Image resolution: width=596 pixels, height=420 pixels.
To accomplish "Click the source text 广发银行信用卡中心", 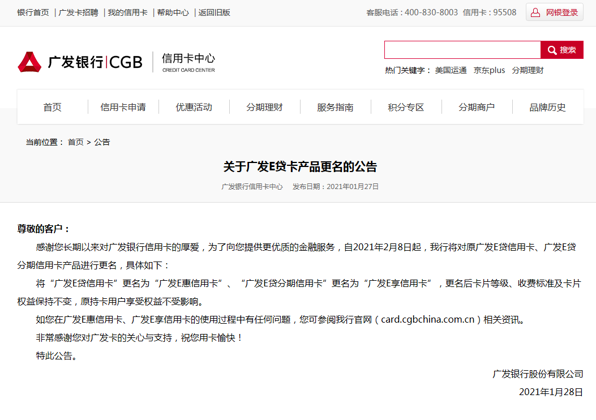I will point(252,187).
